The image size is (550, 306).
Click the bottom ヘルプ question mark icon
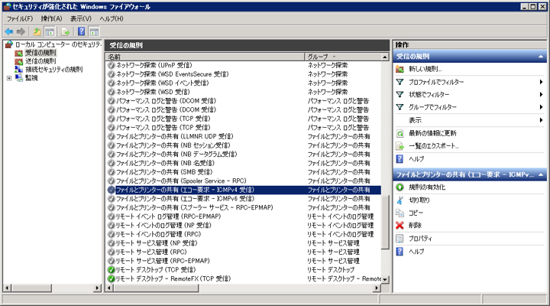[400, 251]
